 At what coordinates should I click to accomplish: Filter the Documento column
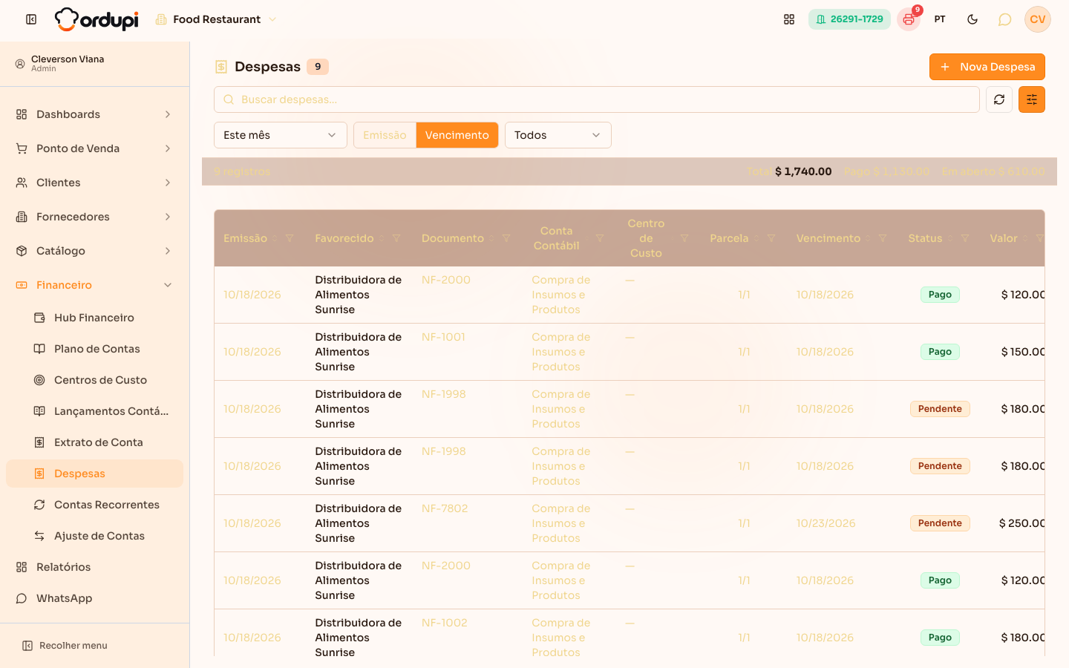click(506, 238)
